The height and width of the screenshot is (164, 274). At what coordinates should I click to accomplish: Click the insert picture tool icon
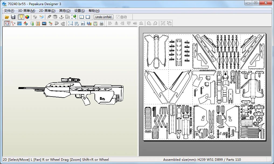point(44,23)
